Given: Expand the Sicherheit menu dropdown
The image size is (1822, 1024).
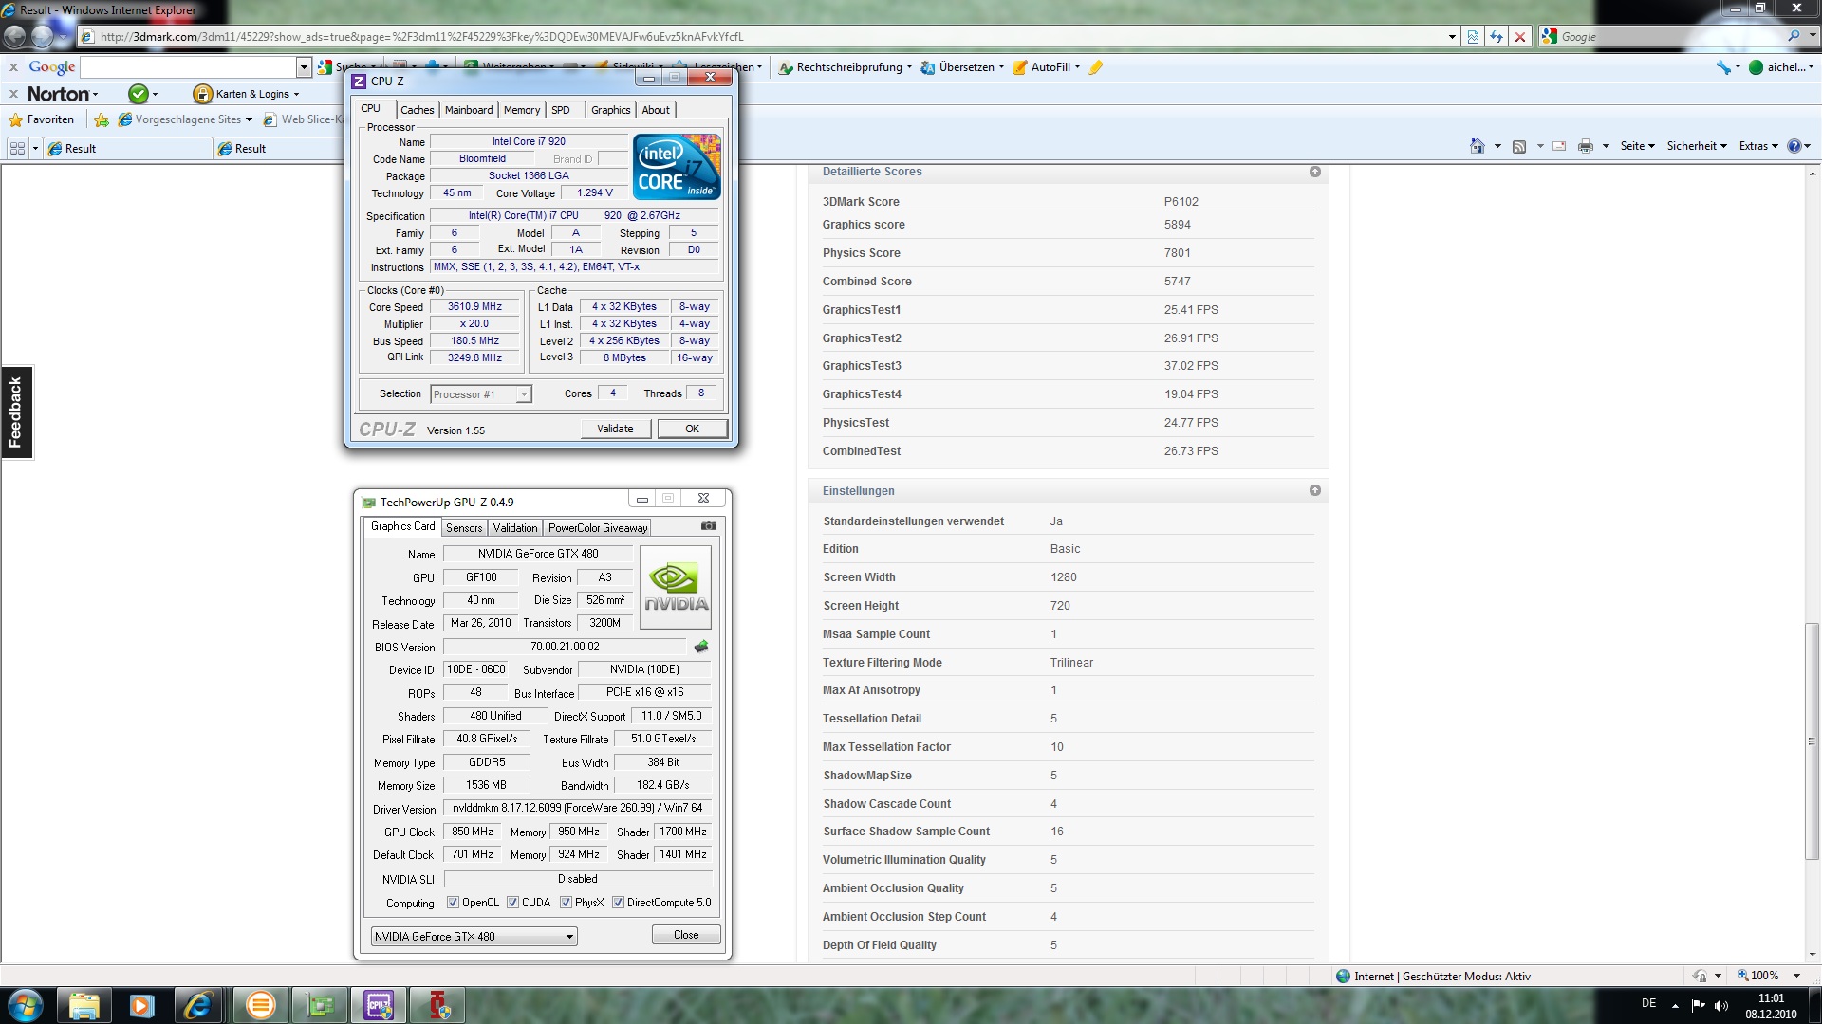Looking at the screenshot, I should pyautogui.click(x=1697, y=146).
